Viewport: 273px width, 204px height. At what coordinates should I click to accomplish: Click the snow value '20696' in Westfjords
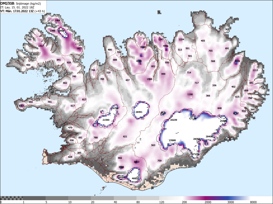(61, 31)
